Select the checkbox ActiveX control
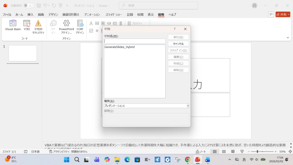 coord(91,31)
